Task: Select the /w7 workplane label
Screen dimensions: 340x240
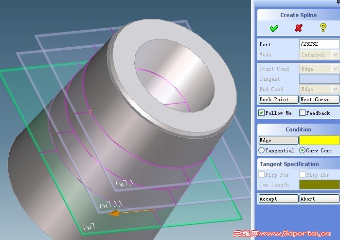Action: (x=89, y=227)
